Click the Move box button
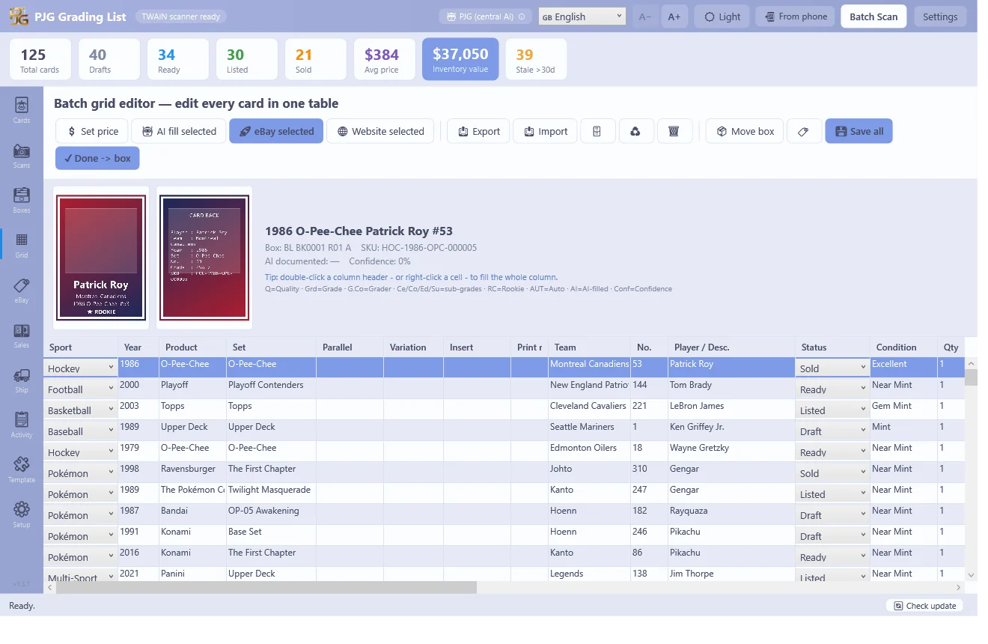 (x=745, y=131)
